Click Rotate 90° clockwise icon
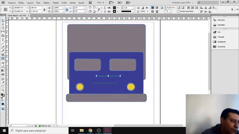 tap(90, 7)
